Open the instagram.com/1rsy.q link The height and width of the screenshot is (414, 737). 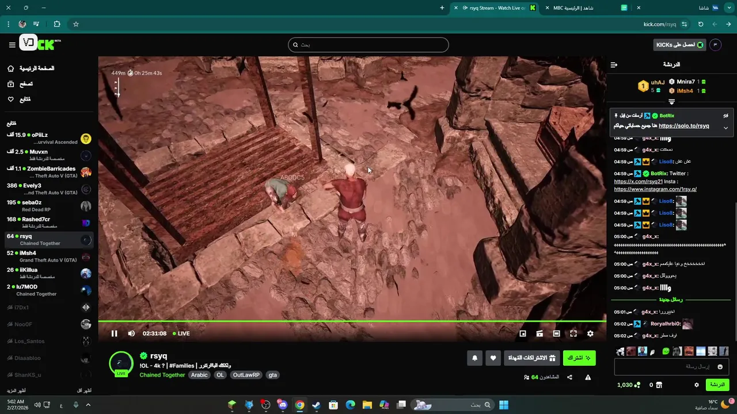tap(655, 189)
